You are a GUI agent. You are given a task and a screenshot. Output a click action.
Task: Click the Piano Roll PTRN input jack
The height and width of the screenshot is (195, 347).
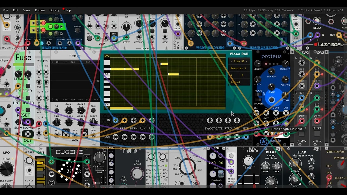point(133,120)
